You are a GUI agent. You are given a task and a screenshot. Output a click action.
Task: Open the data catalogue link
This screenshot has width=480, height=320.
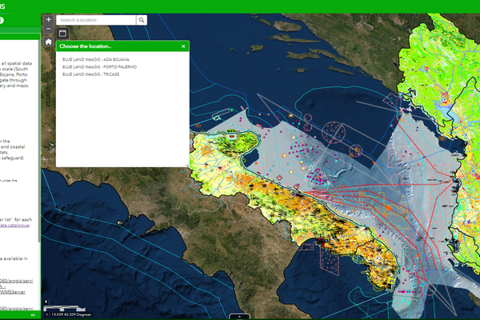[x=14, y=226]
